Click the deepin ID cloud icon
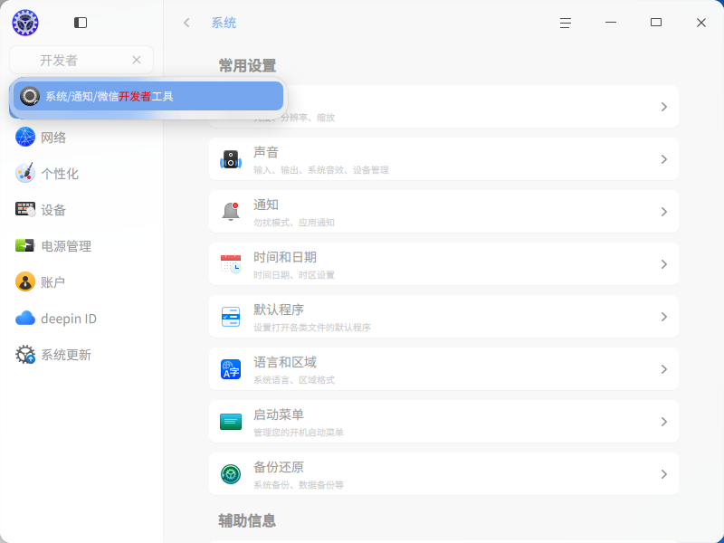724x543 pixels. click(x=25, y=319)
